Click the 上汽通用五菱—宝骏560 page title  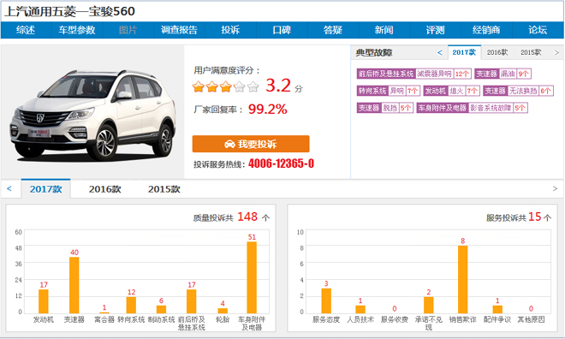coord(69,11)
